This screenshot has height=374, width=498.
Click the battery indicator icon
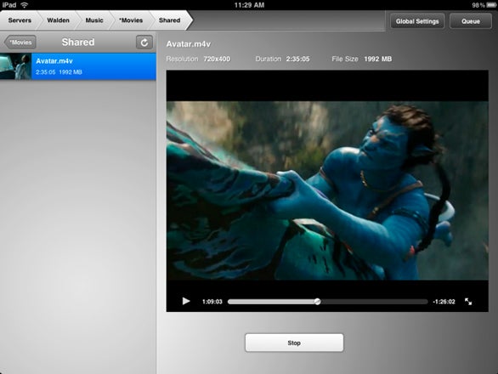click(492, 5)
